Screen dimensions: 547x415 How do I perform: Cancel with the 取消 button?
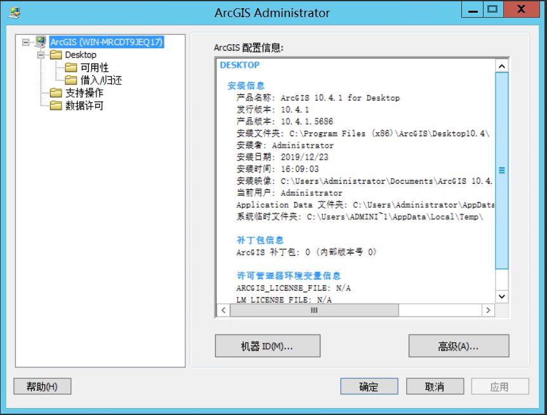[435, 386]
